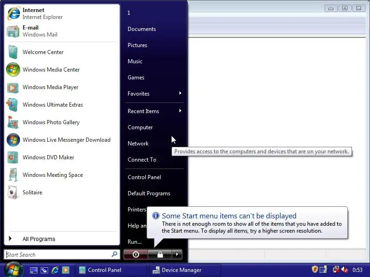
Task: Click the magnifier icon in Start Search
Action: [x=114, y=254]
